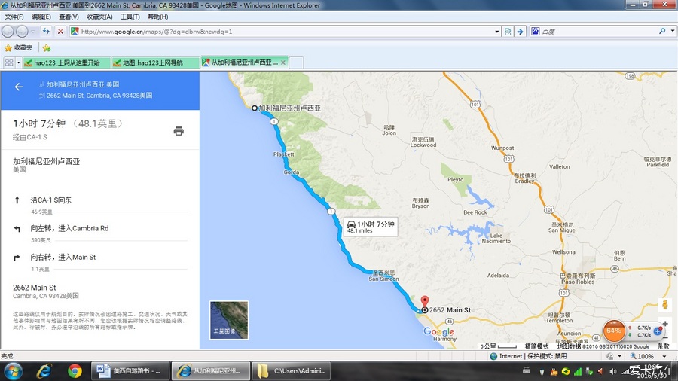Open the 帮助(H) menu
Image resolution: width=678 pixels, height=381 pixels.
[x=158, y=17]
